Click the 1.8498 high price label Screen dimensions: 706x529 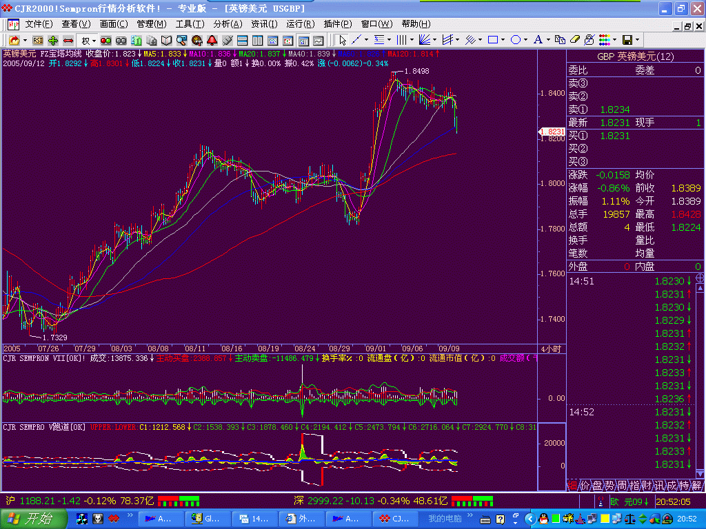pos(416,71)
